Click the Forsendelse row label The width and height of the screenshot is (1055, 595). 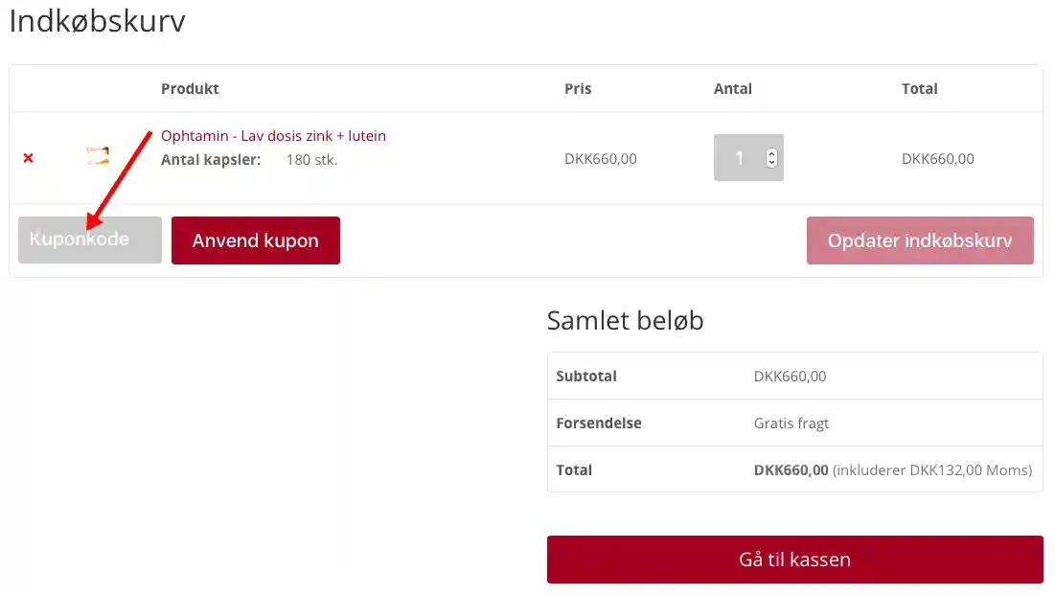pyautogui.click(x=598, y=423)
